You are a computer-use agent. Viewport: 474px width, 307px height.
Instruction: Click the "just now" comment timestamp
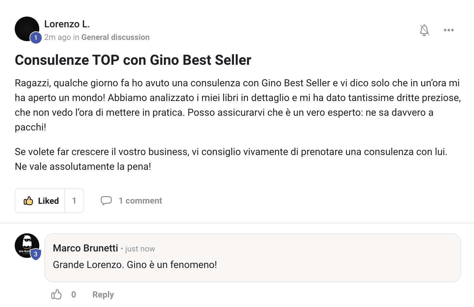[x=140, y=249]
